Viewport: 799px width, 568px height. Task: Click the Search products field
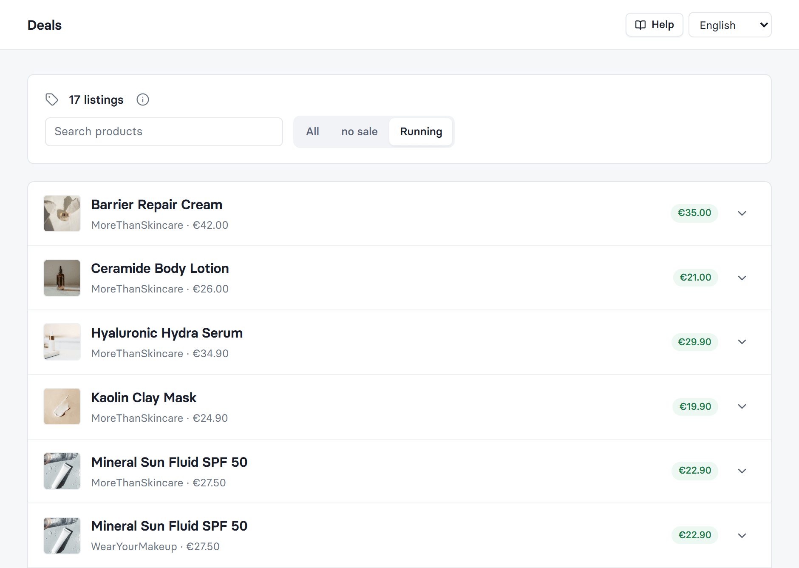[x=164, y=132]
